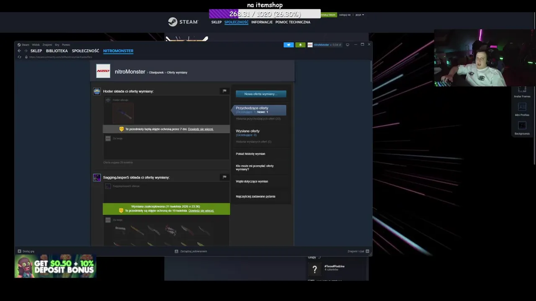Click SaggingJasper5's avatar in the trade offer
Screen dimensions: 536x301
[x=97, y=178]
